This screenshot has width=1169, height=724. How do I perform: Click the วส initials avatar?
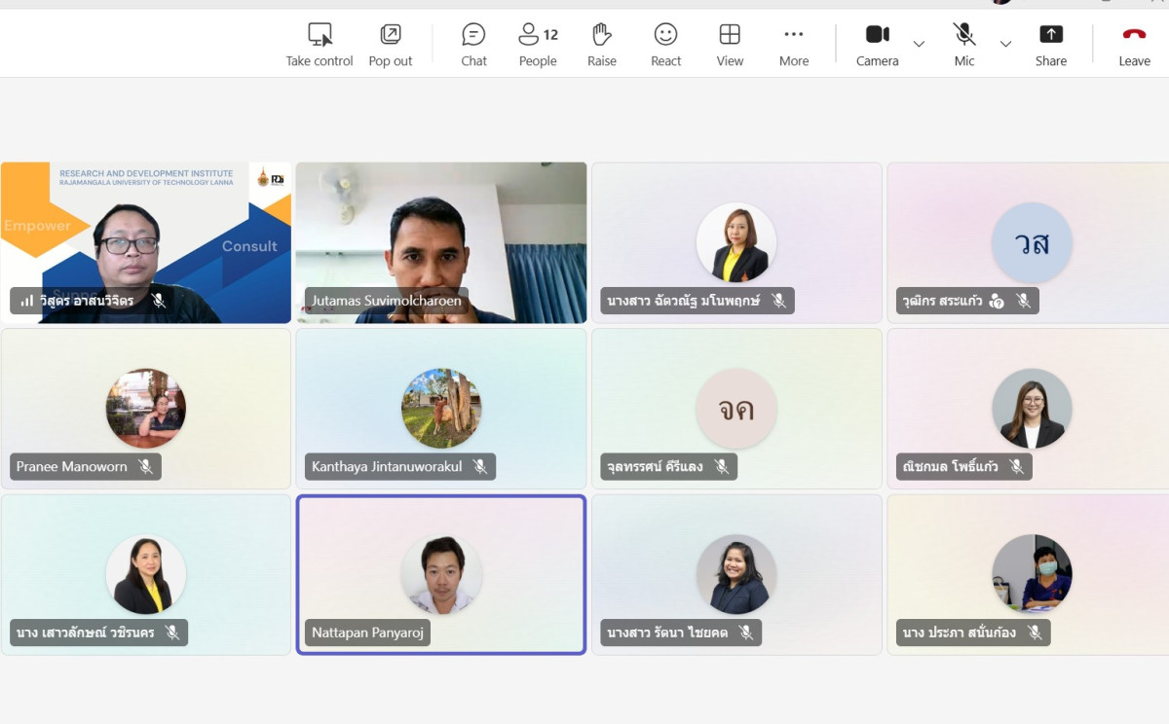[x=1032, y=243]
